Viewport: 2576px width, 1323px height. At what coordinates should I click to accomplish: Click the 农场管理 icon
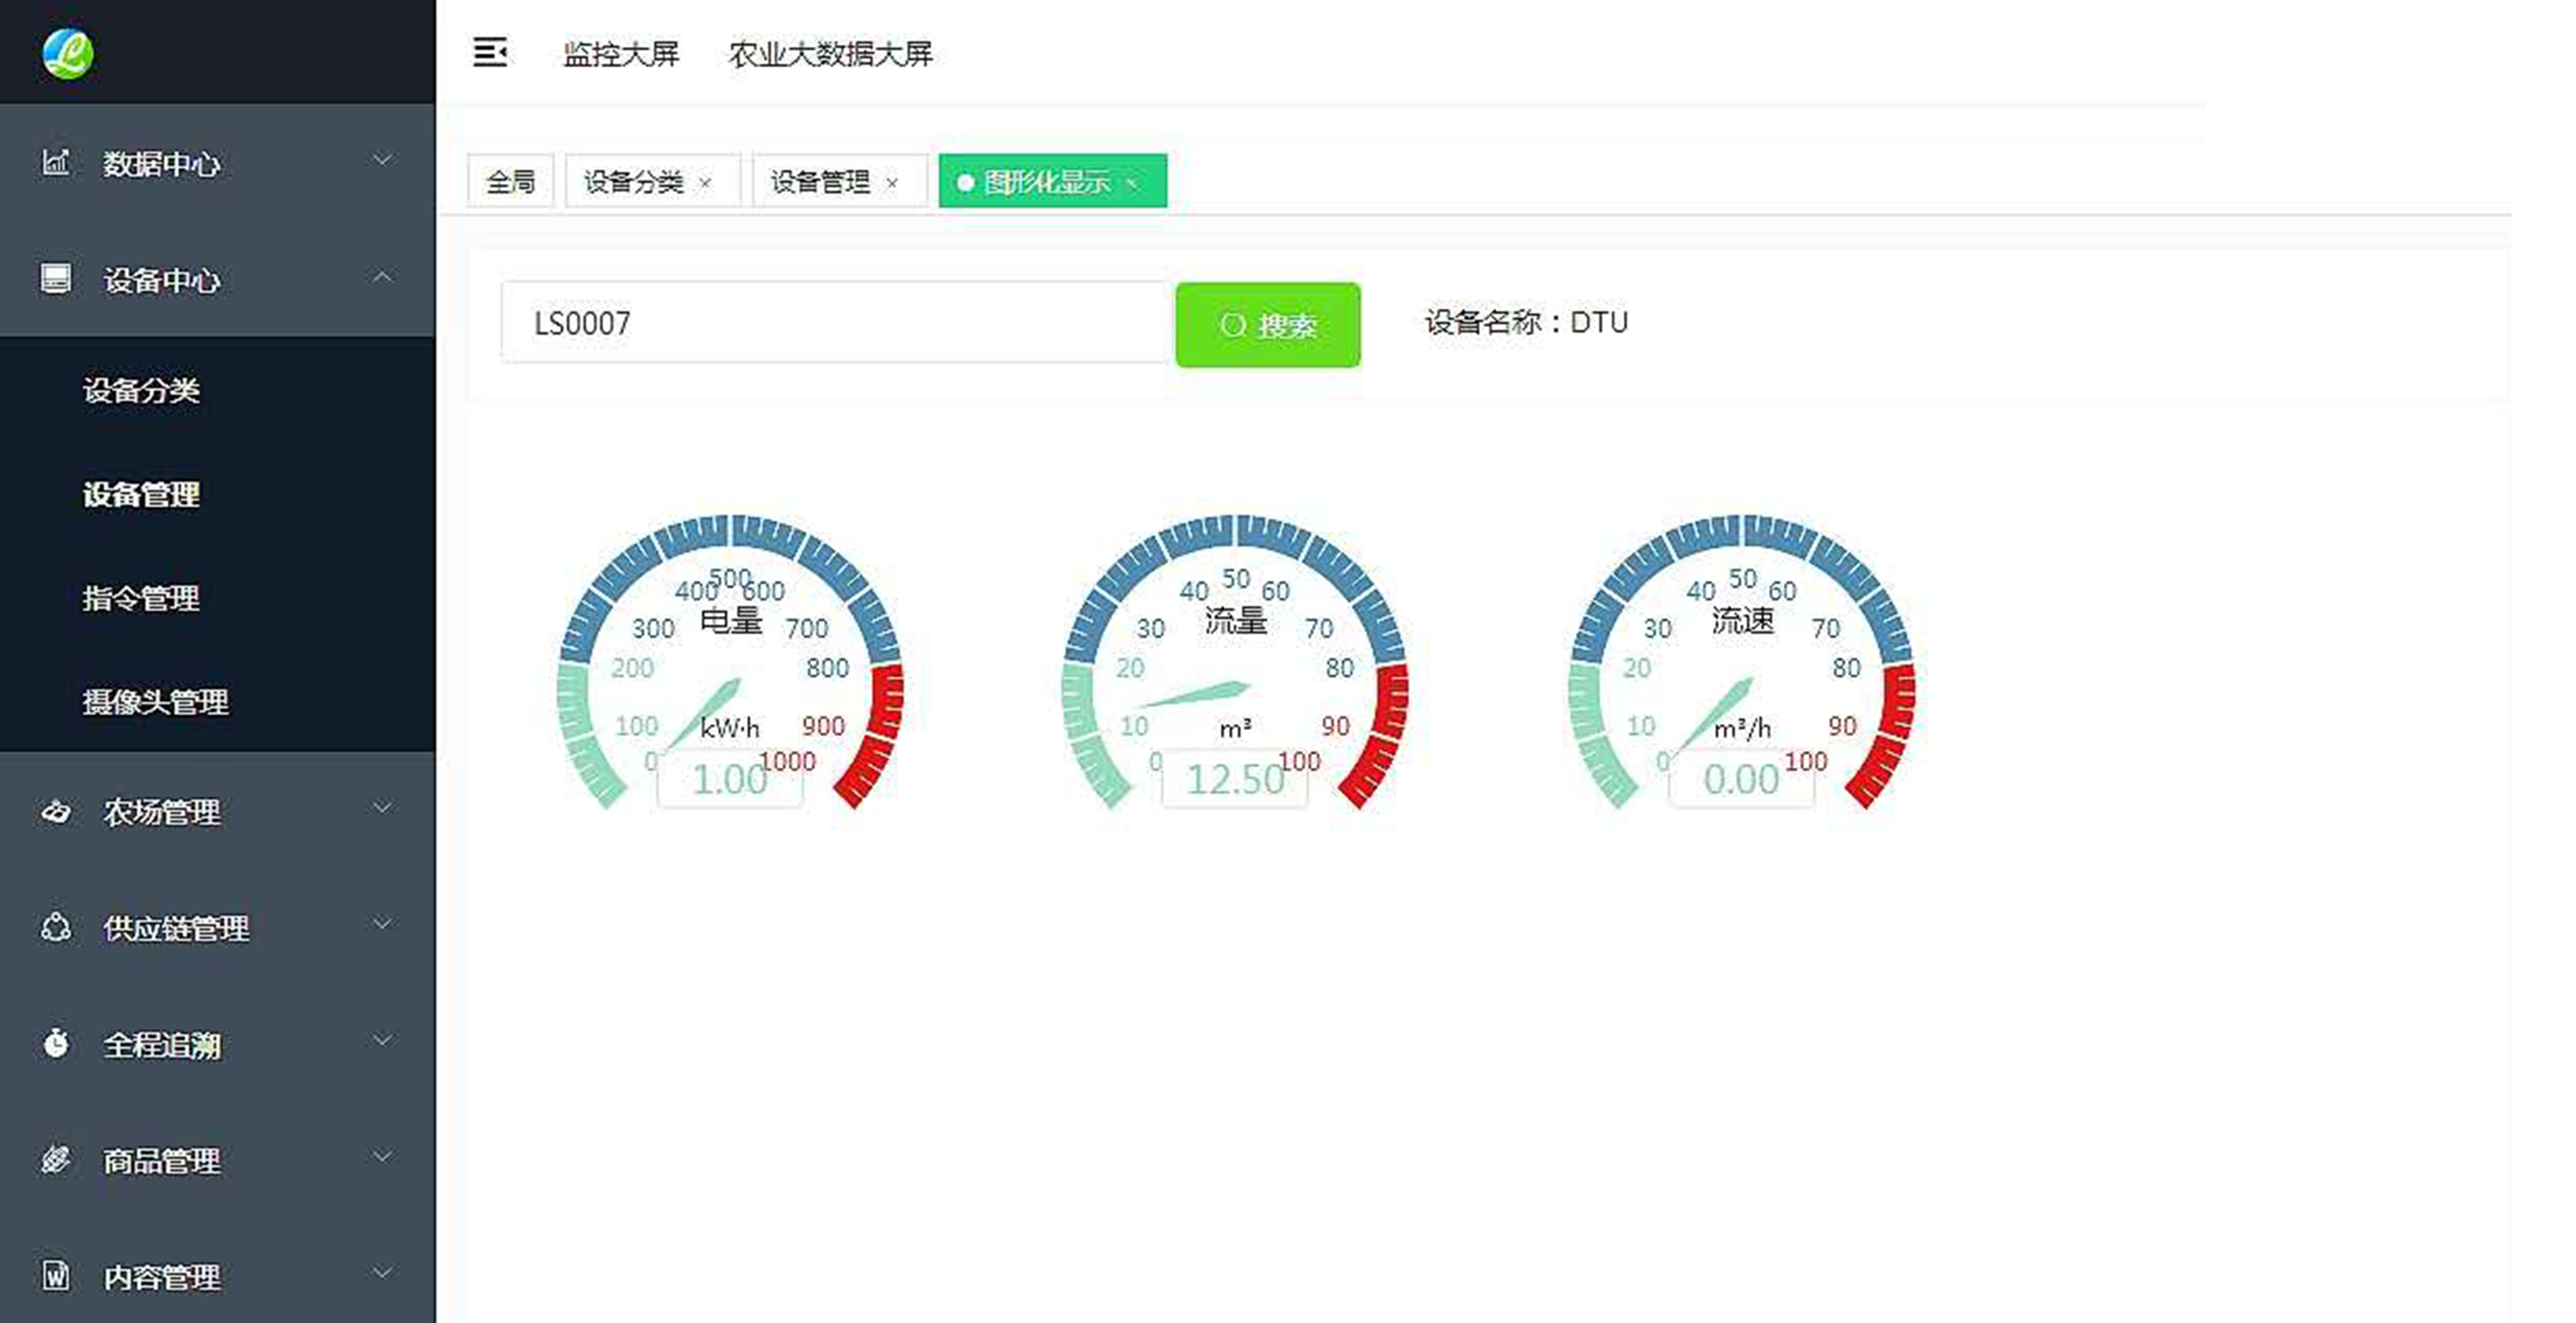point(56,811)
